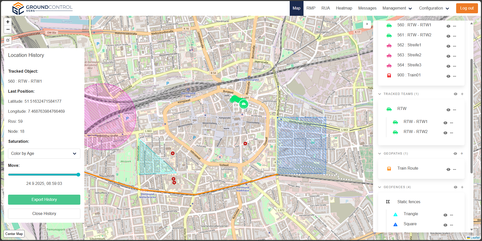Image resolution: width=482 pixels, height=241 pixels.
Task: Collapse the right sidebar panel arrow
Action: click(x=367, y=24)
